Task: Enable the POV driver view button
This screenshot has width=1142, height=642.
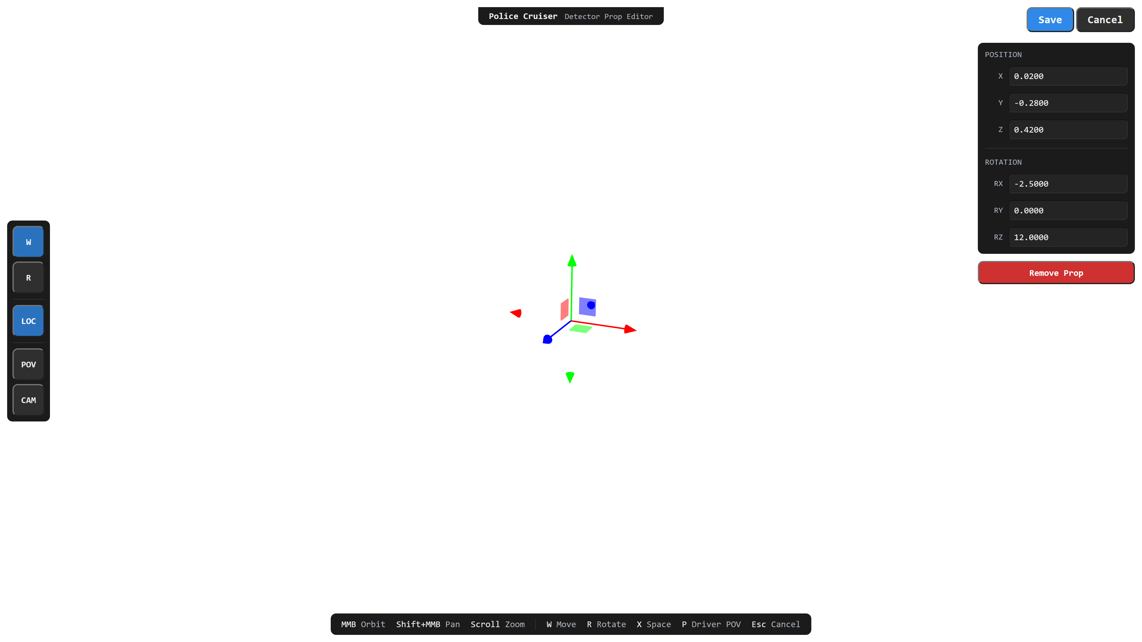Action: pyautogui.click(x=28, y=364)
